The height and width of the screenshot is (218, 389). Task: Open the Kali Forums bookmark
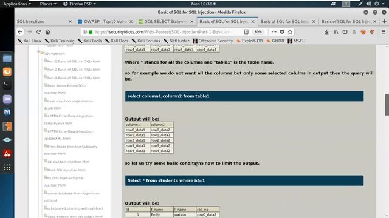(146, 41)
